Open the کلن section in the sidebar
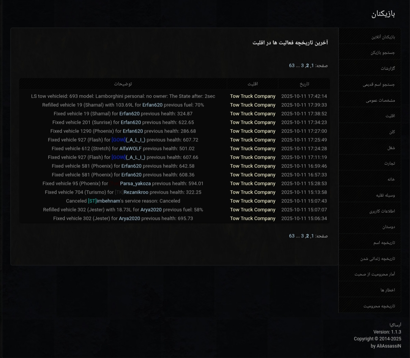The height and width of the screenshot is (358, 410). 392,132
